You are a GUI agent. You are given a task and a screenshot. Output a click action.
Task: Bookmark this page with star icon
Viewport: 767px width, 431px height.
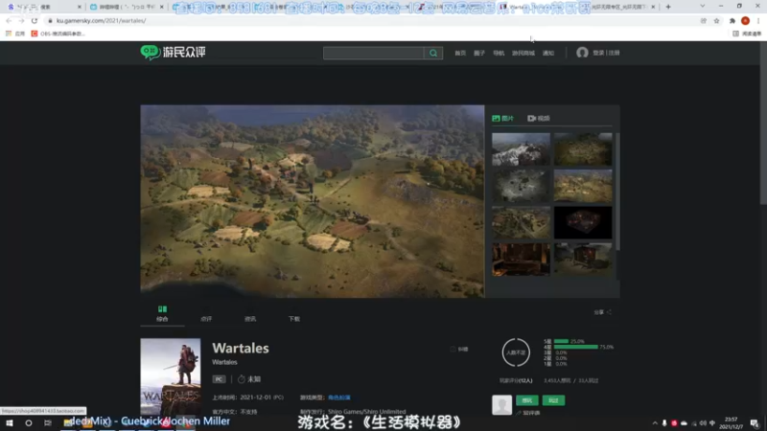[716, 20]
